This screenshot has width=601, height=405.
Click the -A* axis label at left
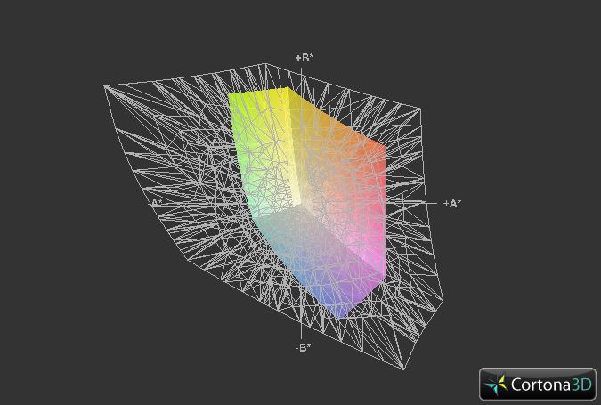[156, 203]
